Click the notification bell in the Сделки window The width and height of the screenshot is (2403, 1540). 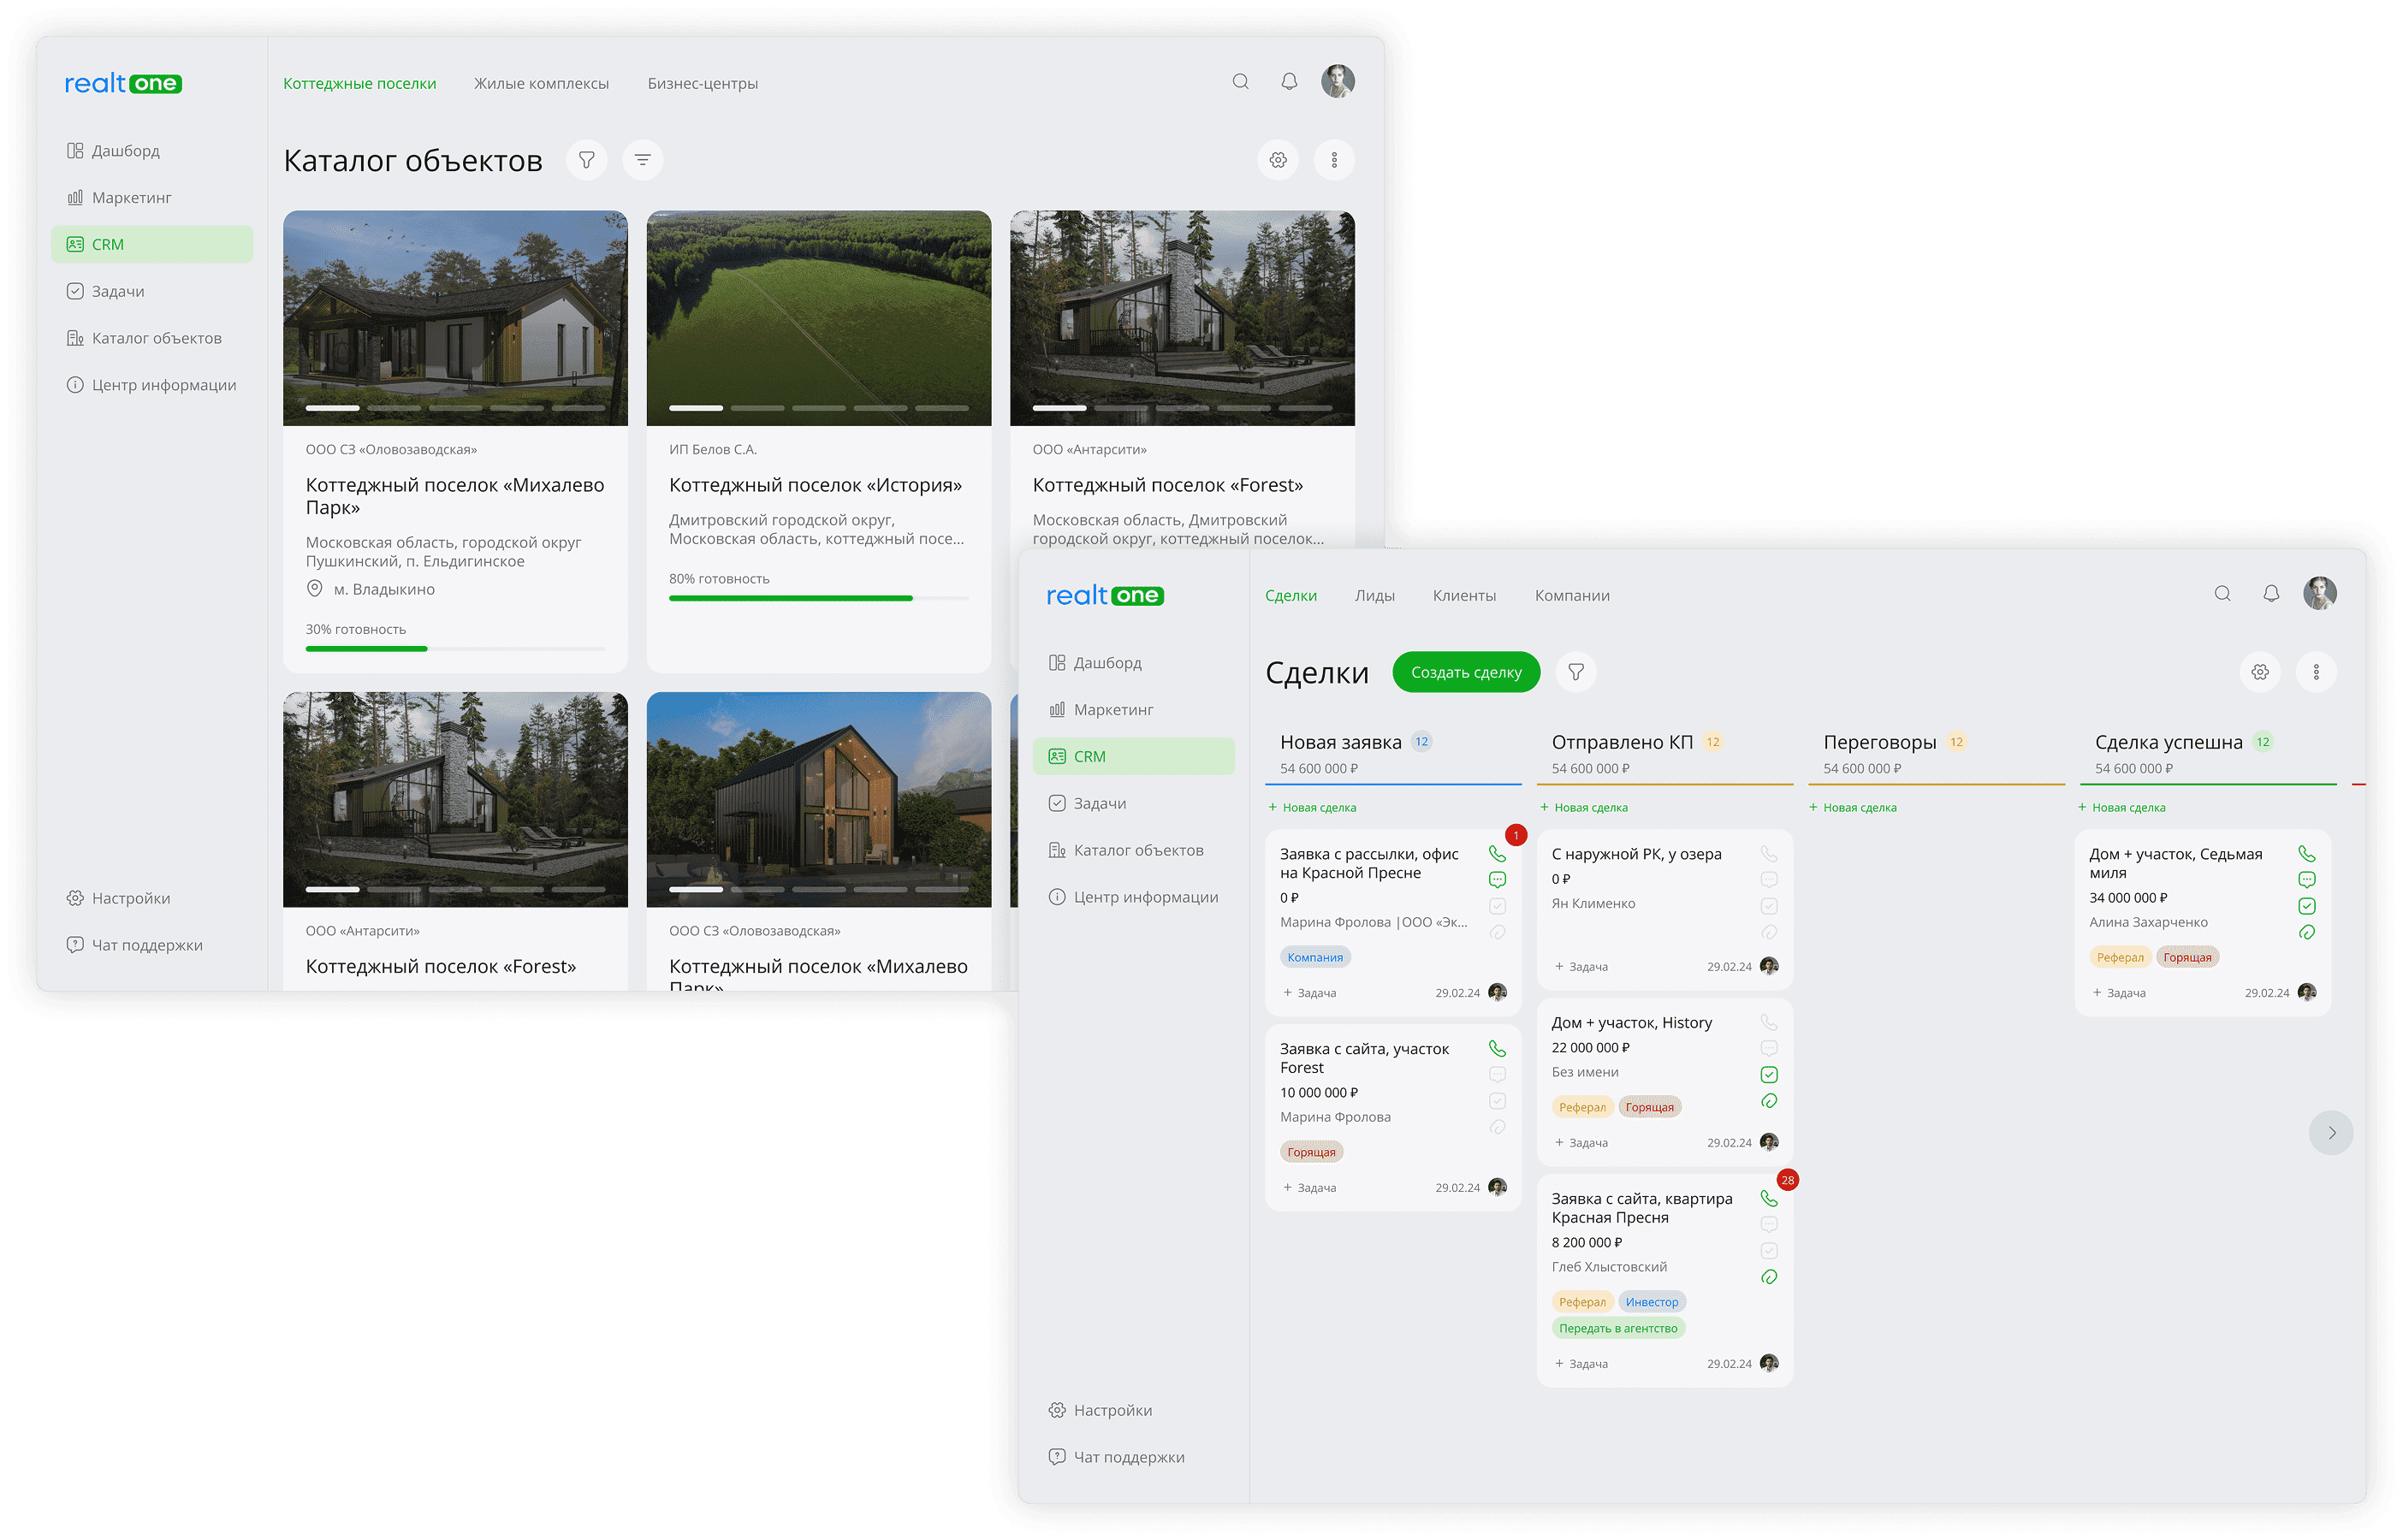(x=2271, y=594)
